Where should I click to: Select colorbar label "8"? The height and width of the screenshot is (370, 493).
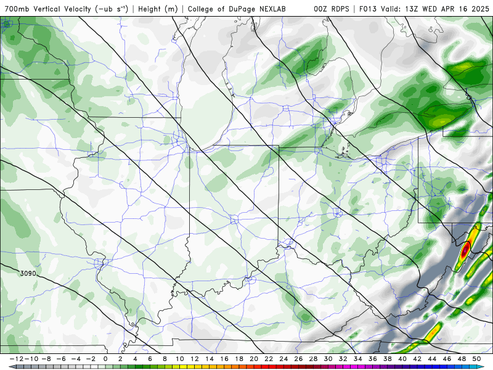pyautogui.click(x=165, y=359)
